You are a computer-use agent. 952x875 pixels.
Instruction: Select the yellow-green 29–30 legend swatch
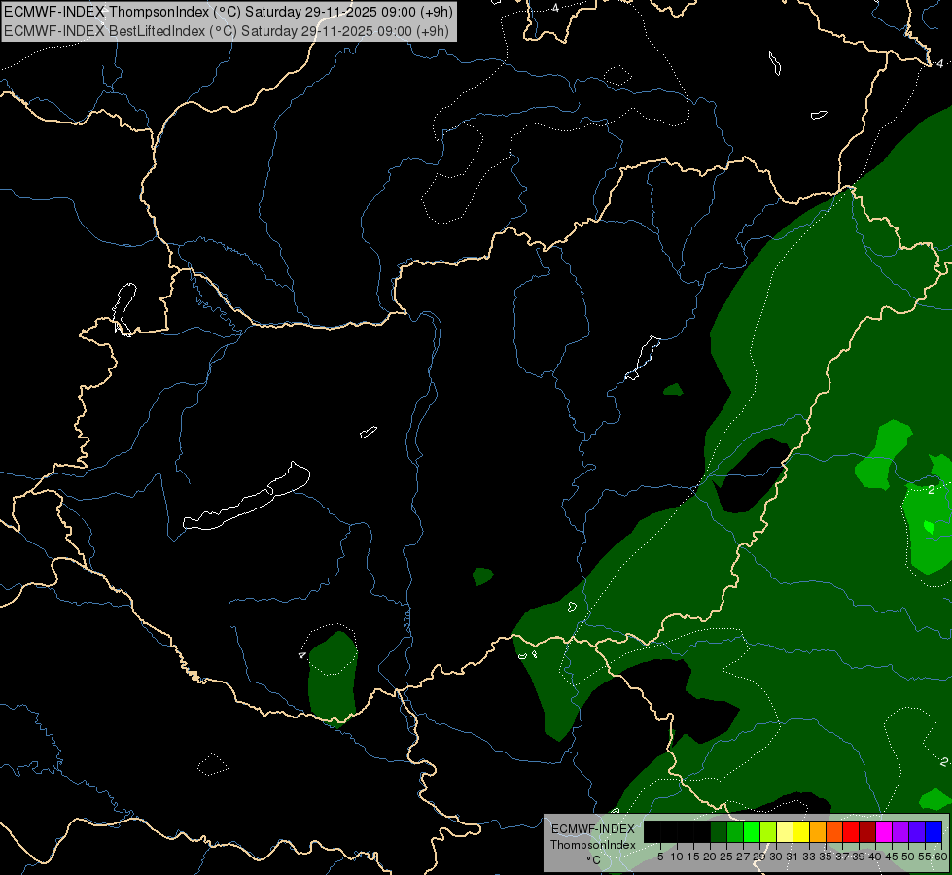pyautogui.click(x=768, y=831)
